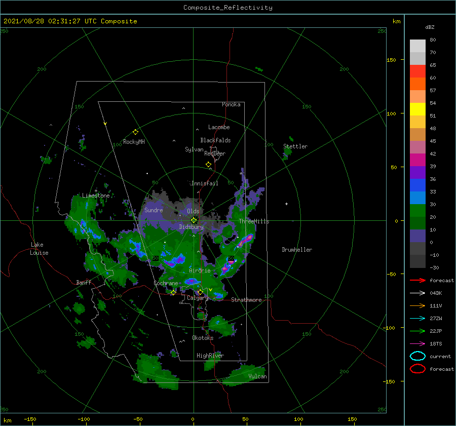
Task: Click the Blackfalds label
Action: click(x=215, y=140)
